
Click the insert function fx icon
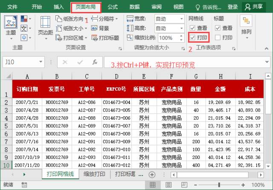[x=95, y=62]
